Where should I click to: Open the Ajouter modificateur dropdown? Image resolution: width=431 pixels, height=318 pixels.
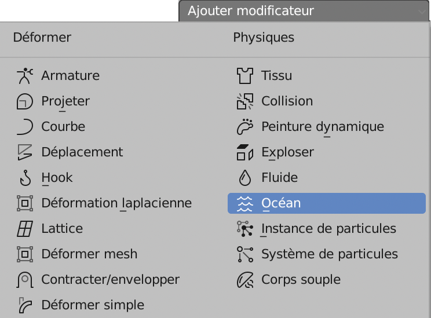point(304,11)
